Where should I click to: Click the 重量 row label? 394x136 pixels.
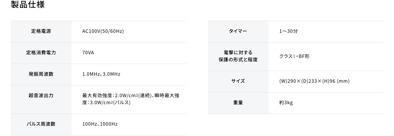click(x=238, y=103)
